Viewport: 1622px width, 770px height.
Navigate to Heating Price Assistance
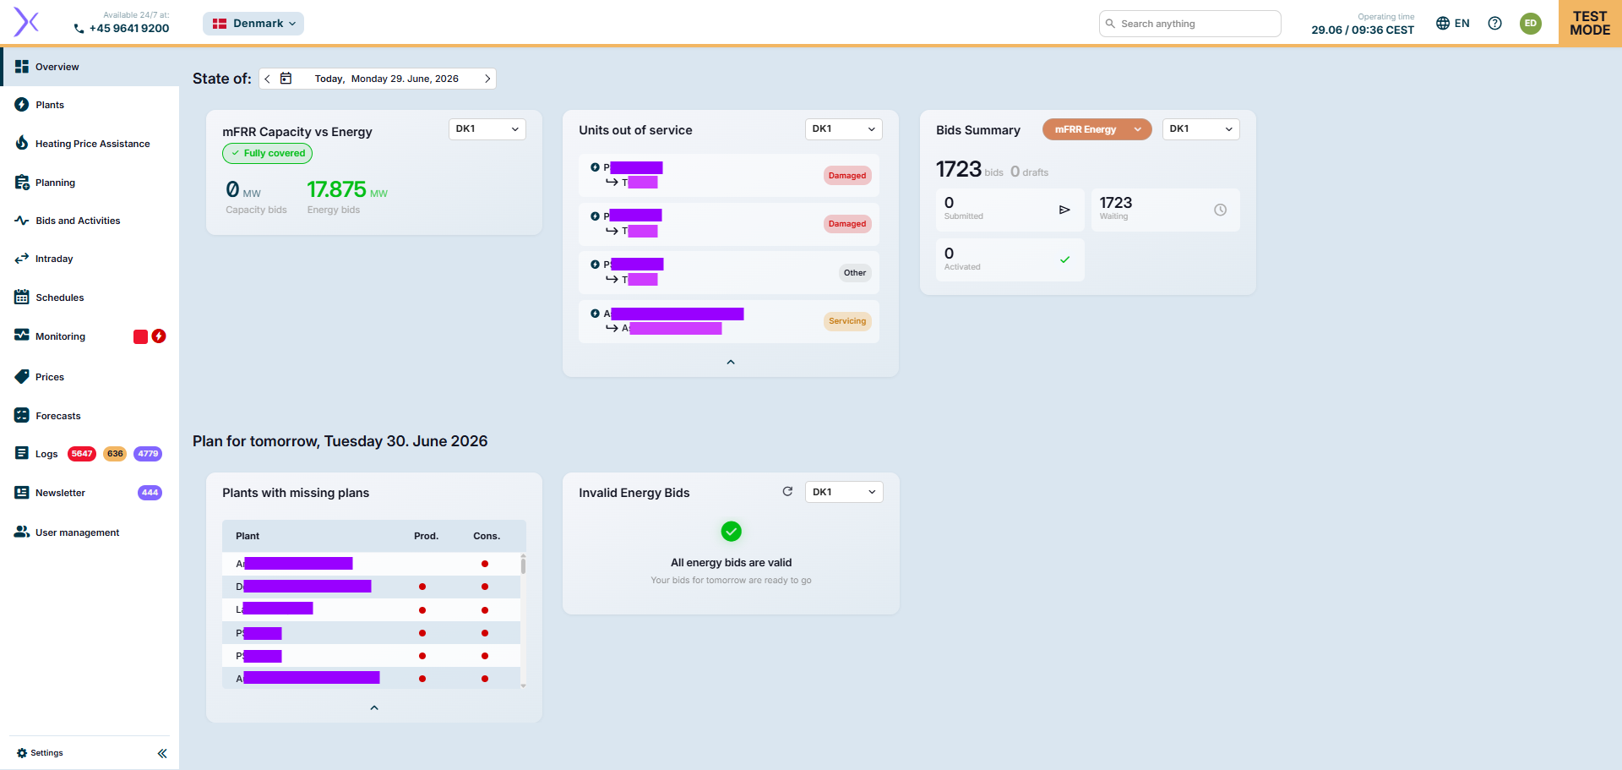click(92, 144)
